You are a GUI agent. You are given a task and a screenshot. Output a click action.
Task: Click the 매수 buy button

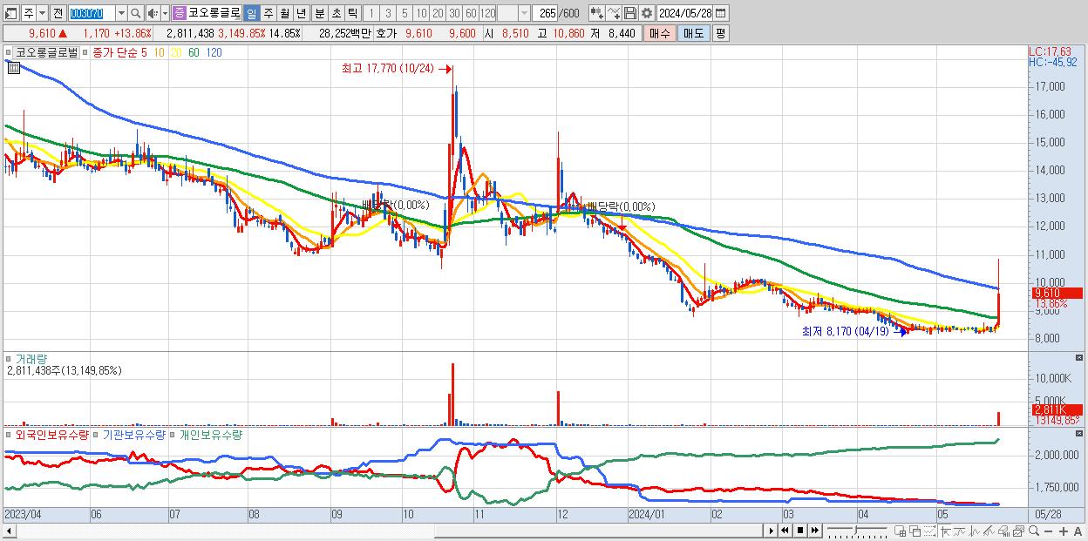659,33
